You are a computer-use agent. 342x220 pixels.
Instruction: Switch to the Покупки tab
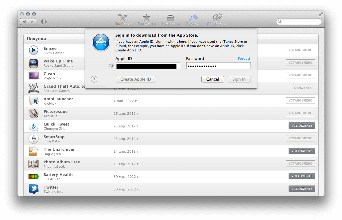click(193, 20)
